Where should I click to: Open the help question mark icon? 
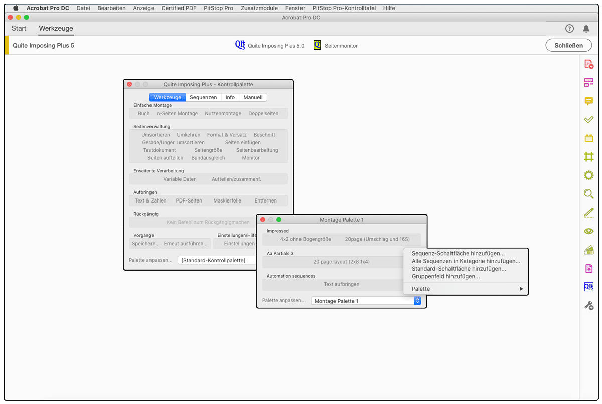[x=569, y=29]
